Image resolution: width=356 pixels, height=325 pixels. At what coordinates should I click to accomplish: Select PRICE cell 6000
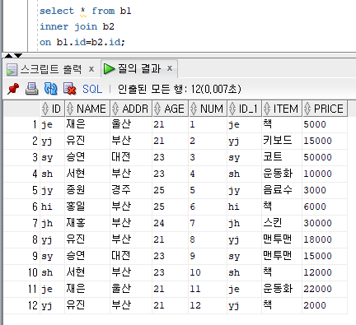click(325, 207)
